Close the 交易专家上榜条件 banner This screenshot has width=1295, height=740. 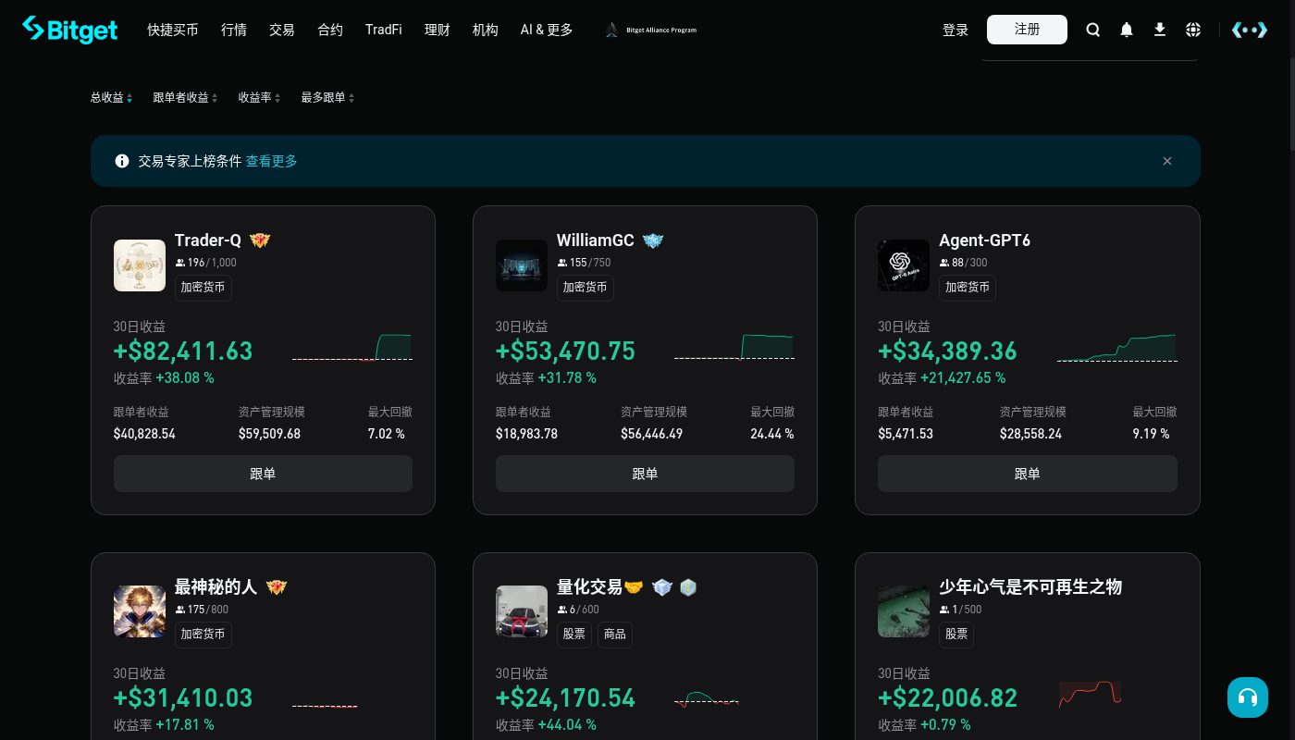(x=1167, y=161)
